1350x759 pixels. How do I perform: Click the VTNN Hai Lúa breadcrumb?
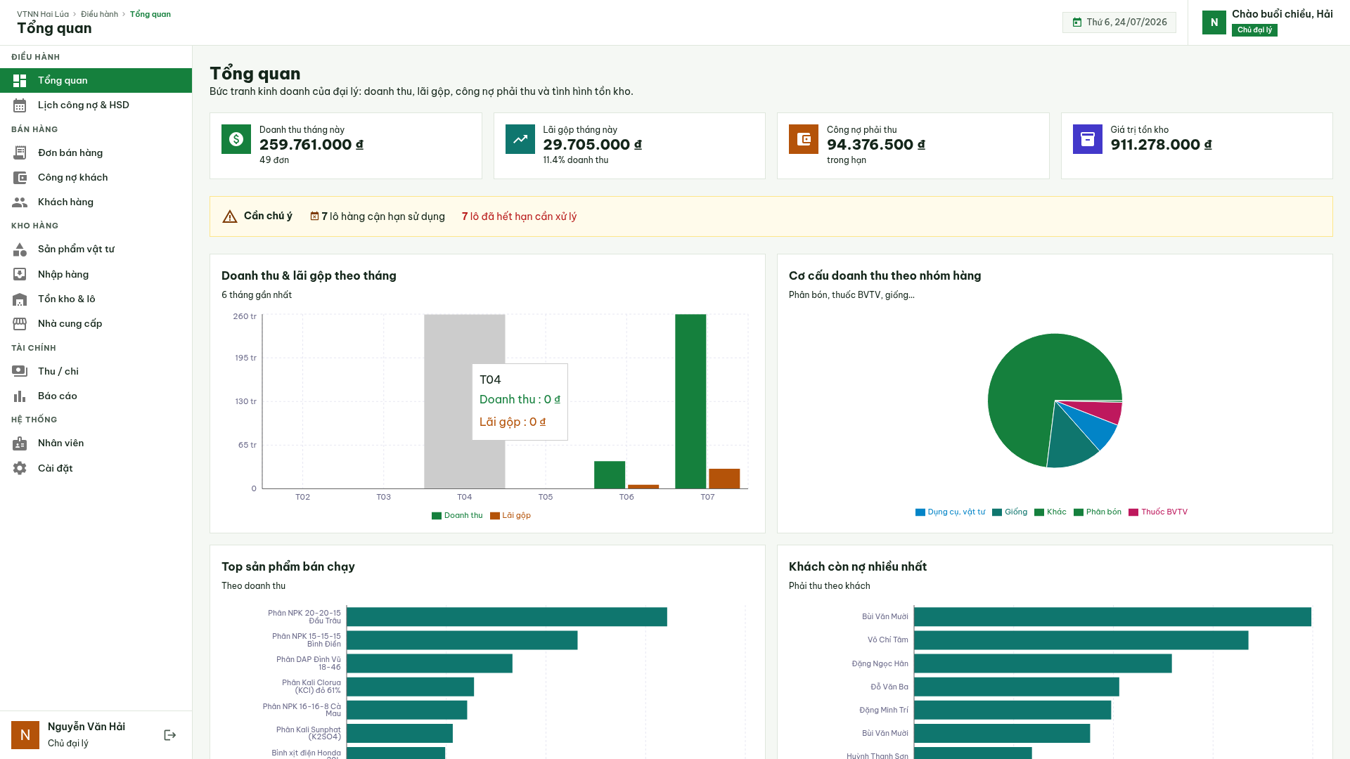43,14
